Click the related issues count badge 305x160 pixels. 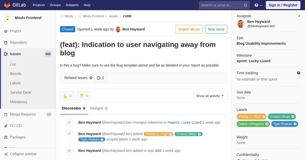[x=100, y=78]
